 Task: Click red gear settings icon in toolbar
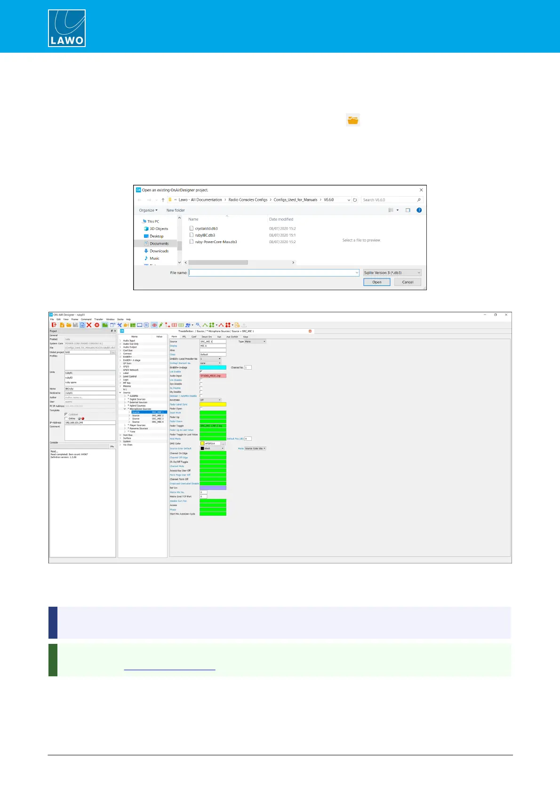pyautogui.click(x=96, y=325)
